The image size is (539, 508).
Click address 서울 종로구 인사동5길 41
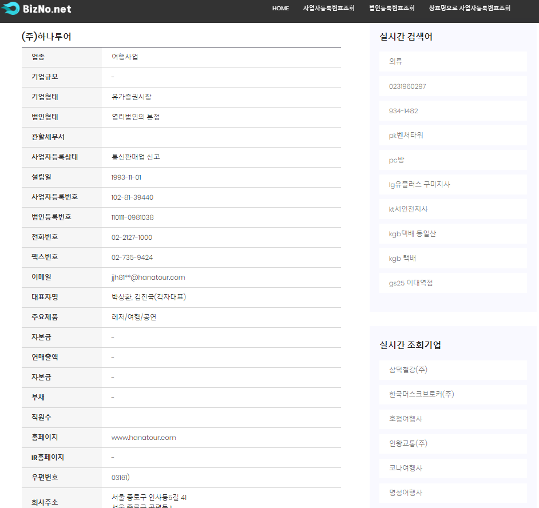pyautogui.click(x=149, y=497)
